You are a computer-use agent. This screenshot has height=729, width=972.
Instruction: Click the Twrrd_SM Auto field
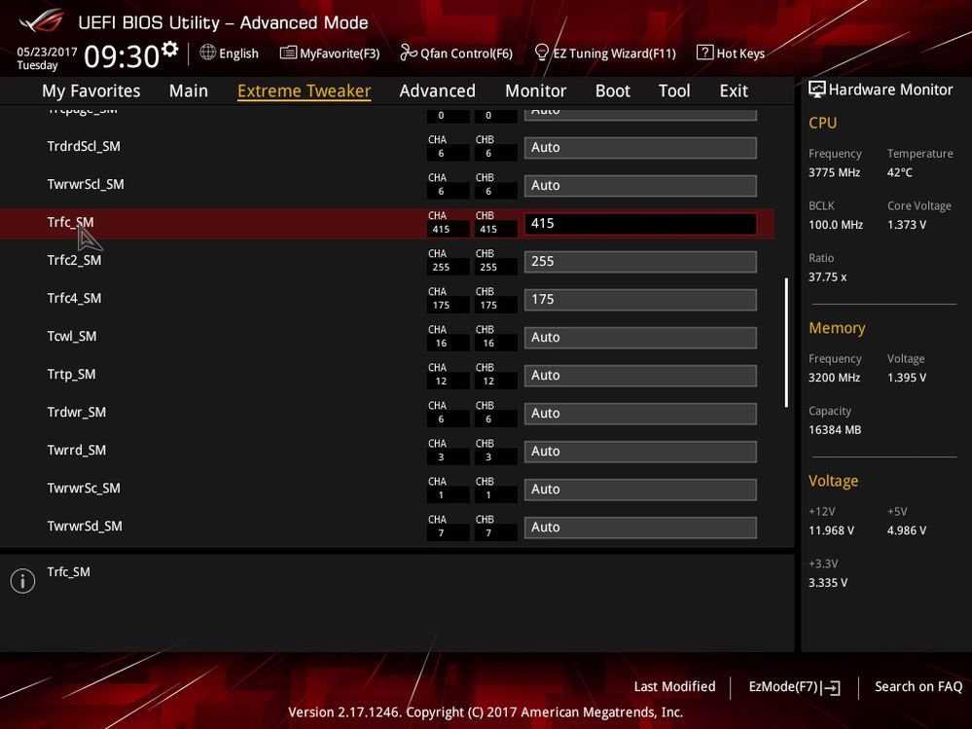coord(640,452)
